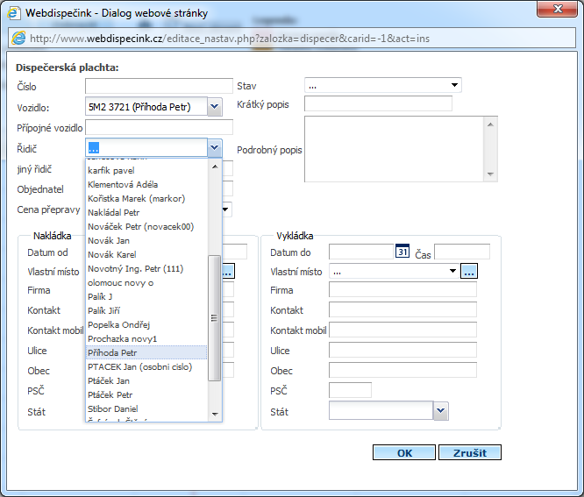Click the Vykládka PSČ field
This screenshot has height=497, width=584.
(350, 390)
